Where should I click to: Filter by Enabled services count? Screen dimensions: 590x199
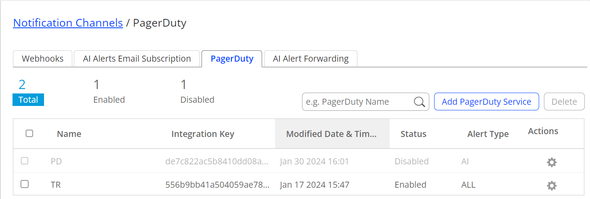tap(109, 92)
